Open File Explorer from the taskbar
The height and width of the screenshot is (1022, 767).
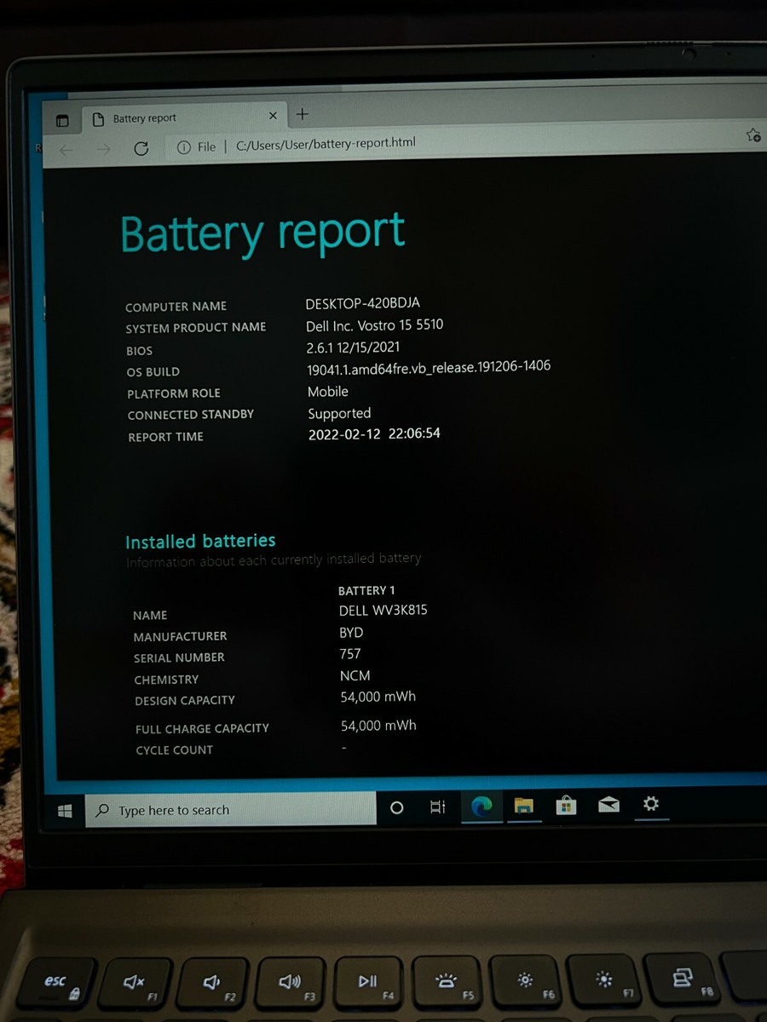point(523,805)
